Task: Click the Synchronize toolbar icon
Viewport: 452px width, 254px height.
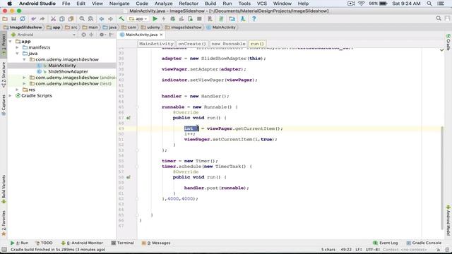Action: 23,19
